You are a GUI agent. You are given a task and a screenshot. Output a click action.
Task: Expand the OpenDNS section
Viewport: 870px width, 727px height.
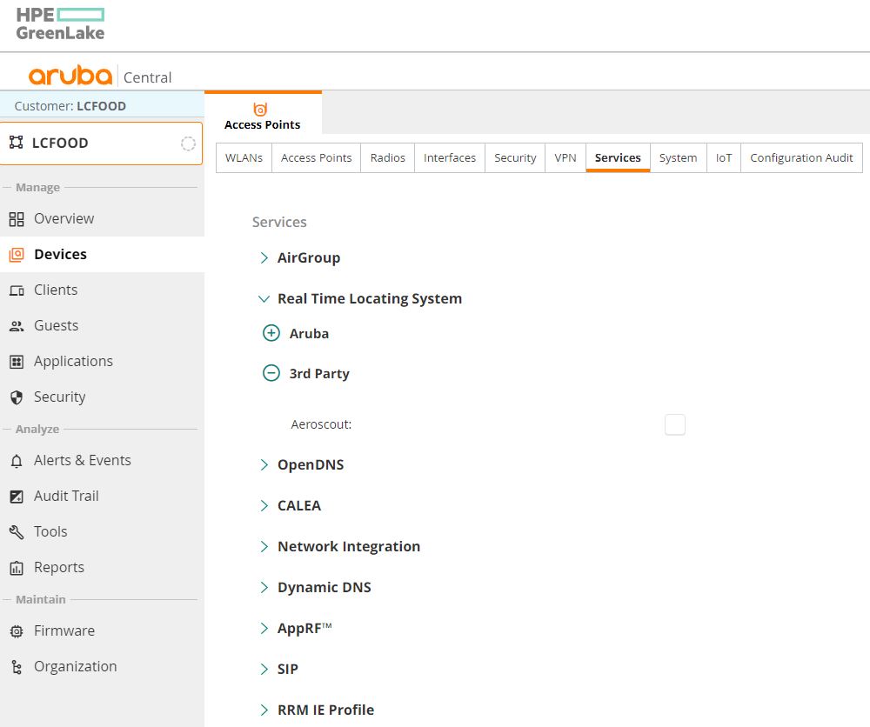click(264, 465)
